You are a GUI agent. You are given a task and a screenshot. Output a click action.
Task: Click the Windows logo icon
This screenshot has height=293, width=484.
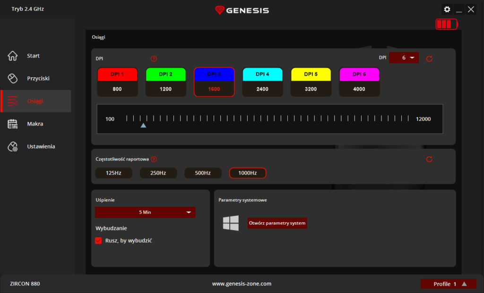click(231, 223)
